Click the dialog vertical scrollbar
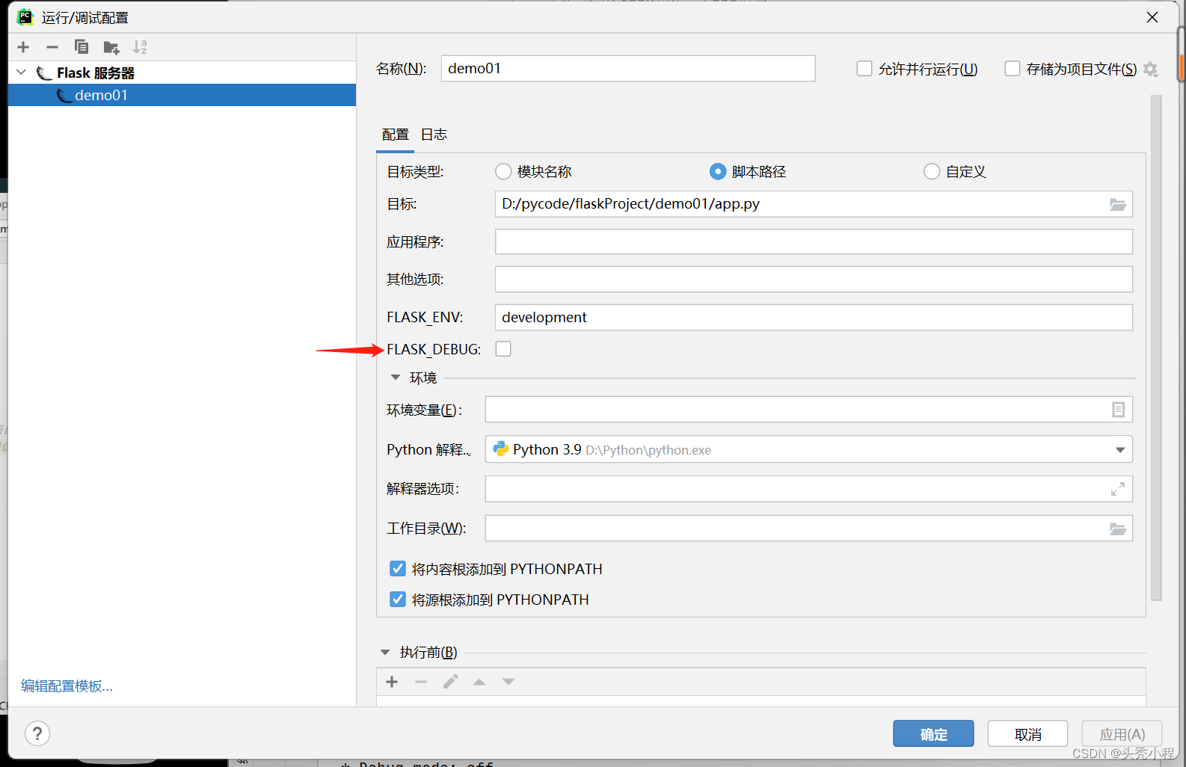1186x767 pixels. (x=1156, y=348)
